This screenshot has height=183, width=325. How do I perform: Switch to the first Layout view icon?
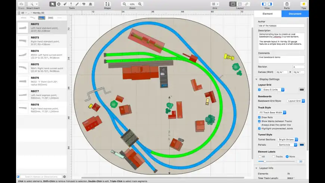[x=233, y=4]
